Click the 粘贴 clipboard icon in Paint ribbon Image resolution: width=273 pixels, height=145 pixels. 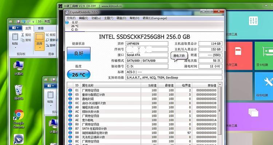tap(15, 37)
